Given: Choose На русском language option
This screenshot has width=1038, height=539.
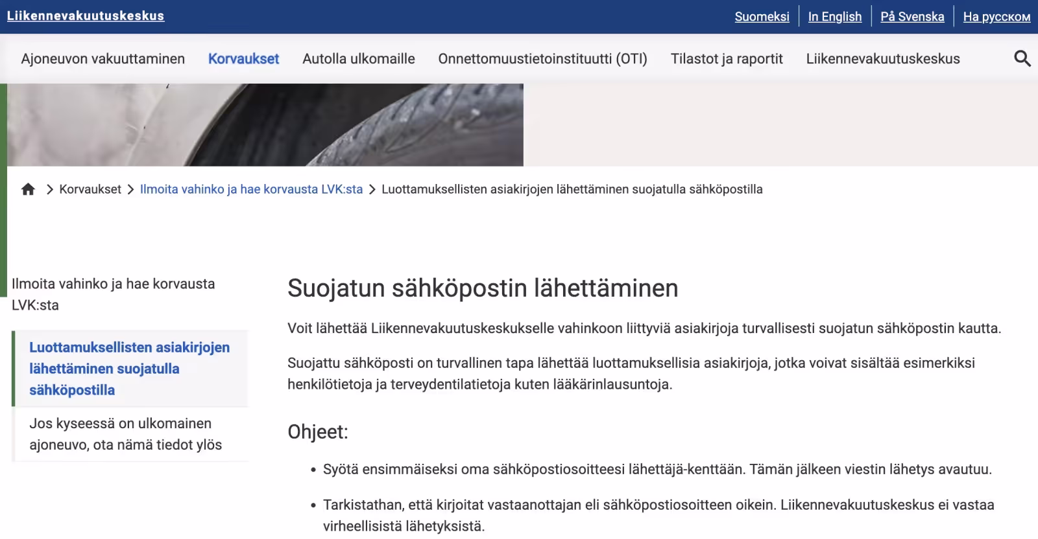Looking at the screenshot, I should coord(996,17).
